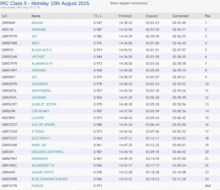Select the ALAMARA B III link
Screen dimensions: 220x190
(42, 63)
